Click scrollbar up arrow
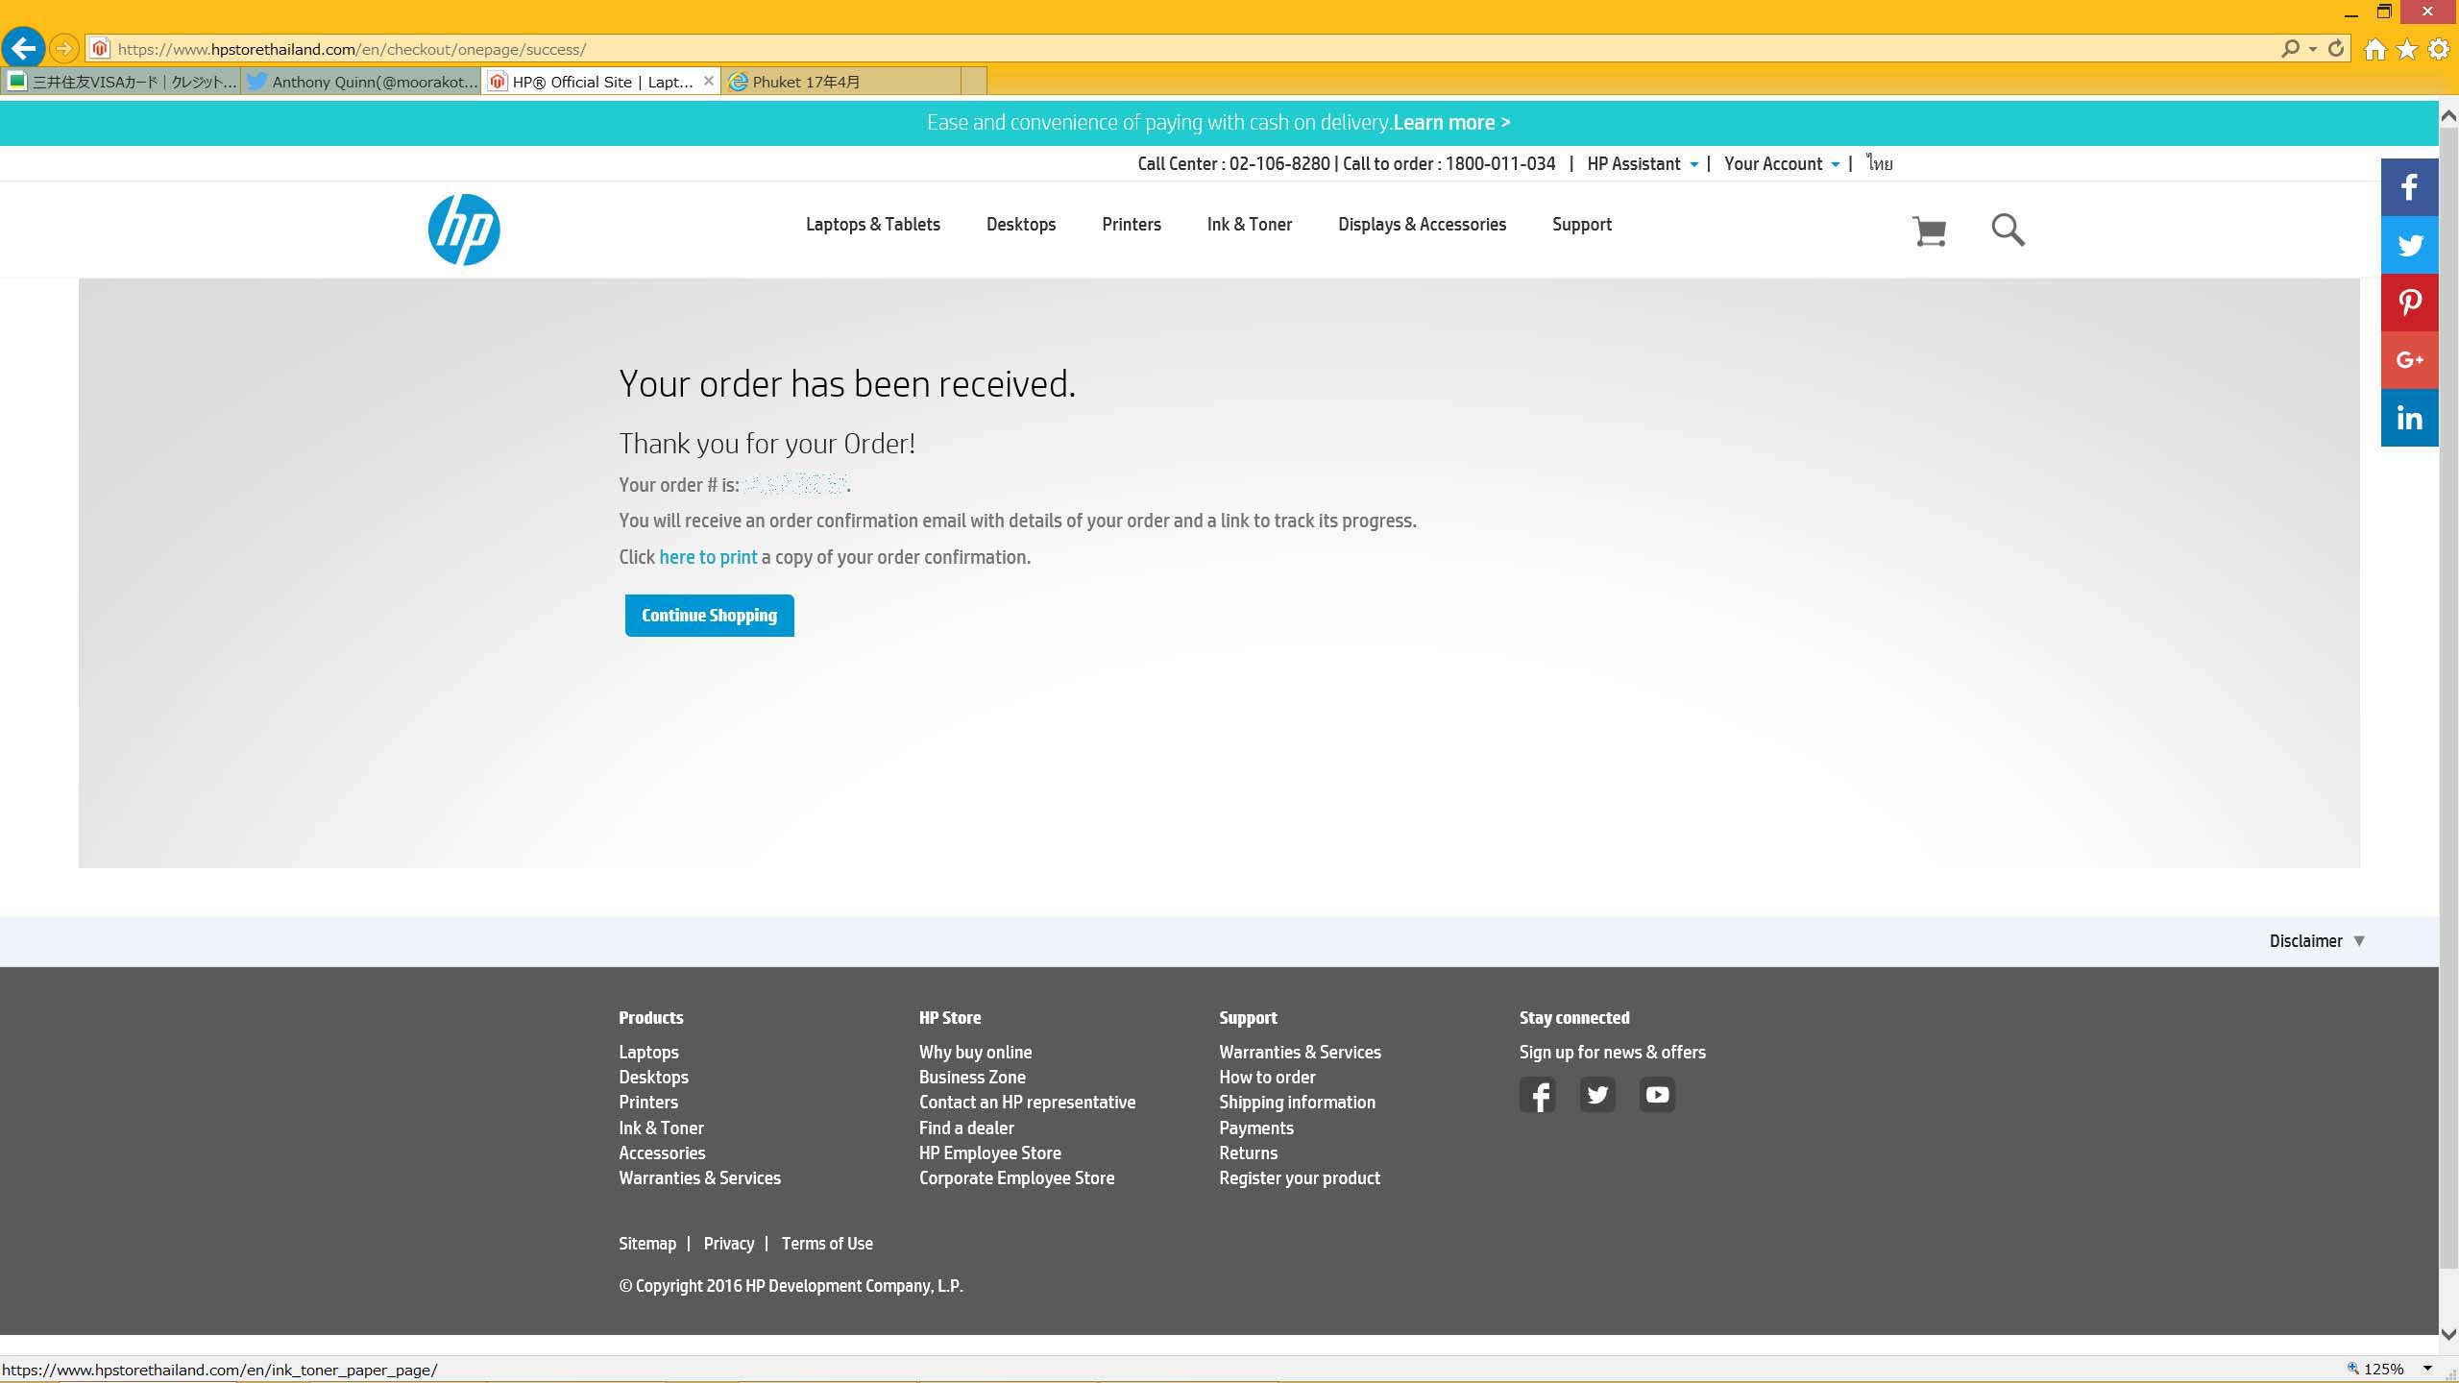2459x1383 pixels. (2448, 115)
